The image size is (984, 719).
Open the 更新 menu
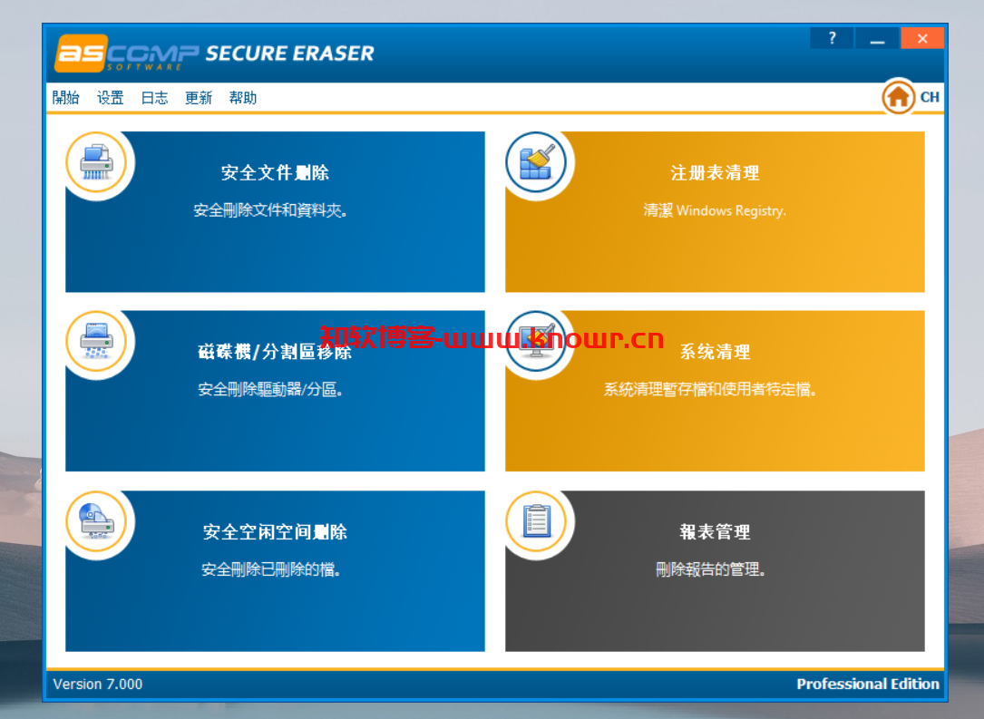coord(199,97)
